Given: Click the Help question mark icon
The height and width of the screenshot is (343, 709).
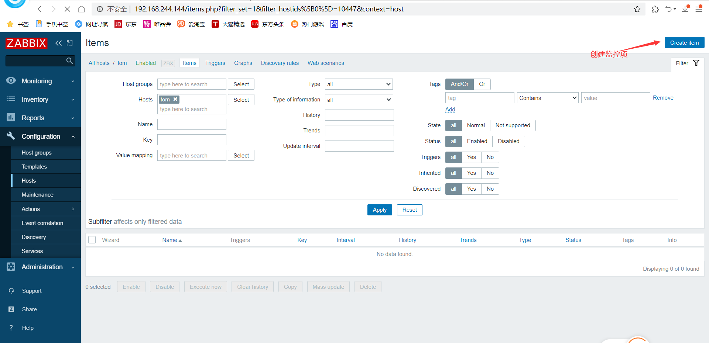Looking at the screenshot, I should (x=11, y=328).
